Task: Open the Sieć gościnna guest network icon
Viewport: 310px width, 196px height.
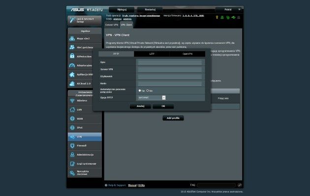Action: [x=72, y=47]
